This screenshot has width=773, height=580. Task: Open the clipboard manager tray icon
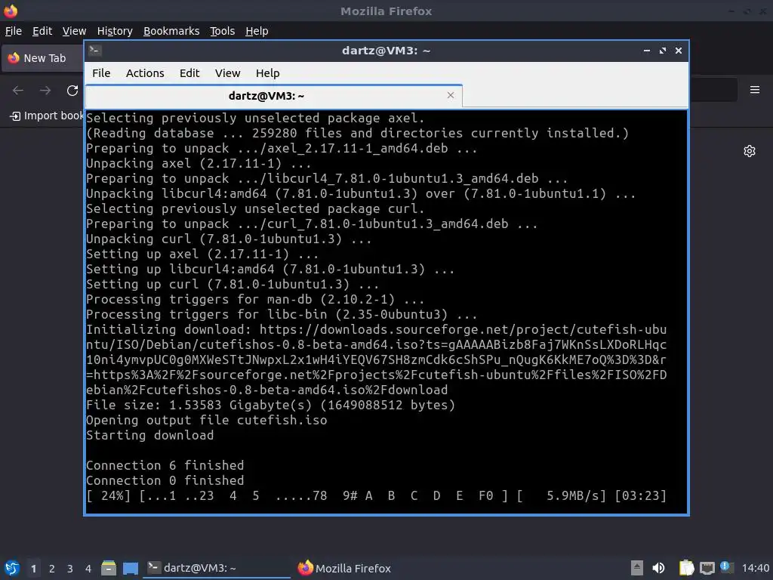[686, 568]
